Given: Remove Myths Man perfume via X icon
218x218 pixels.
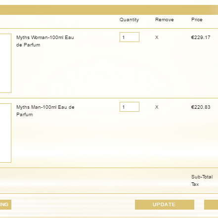Looking at the screenshot, I should click(157, 107).
